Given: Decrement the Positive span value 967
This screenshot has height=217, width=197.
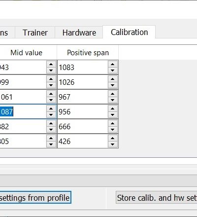Looking at the screenshot, I should [112, 100].
